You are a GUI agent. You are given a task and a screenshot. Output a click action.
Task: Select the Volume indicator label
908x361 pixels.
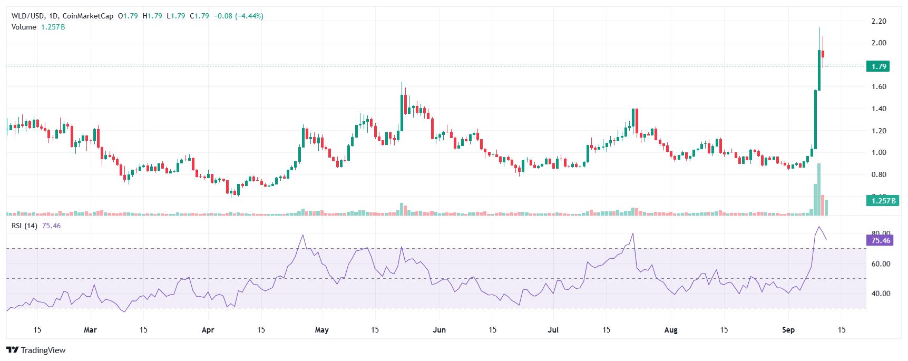coord(24,27)
